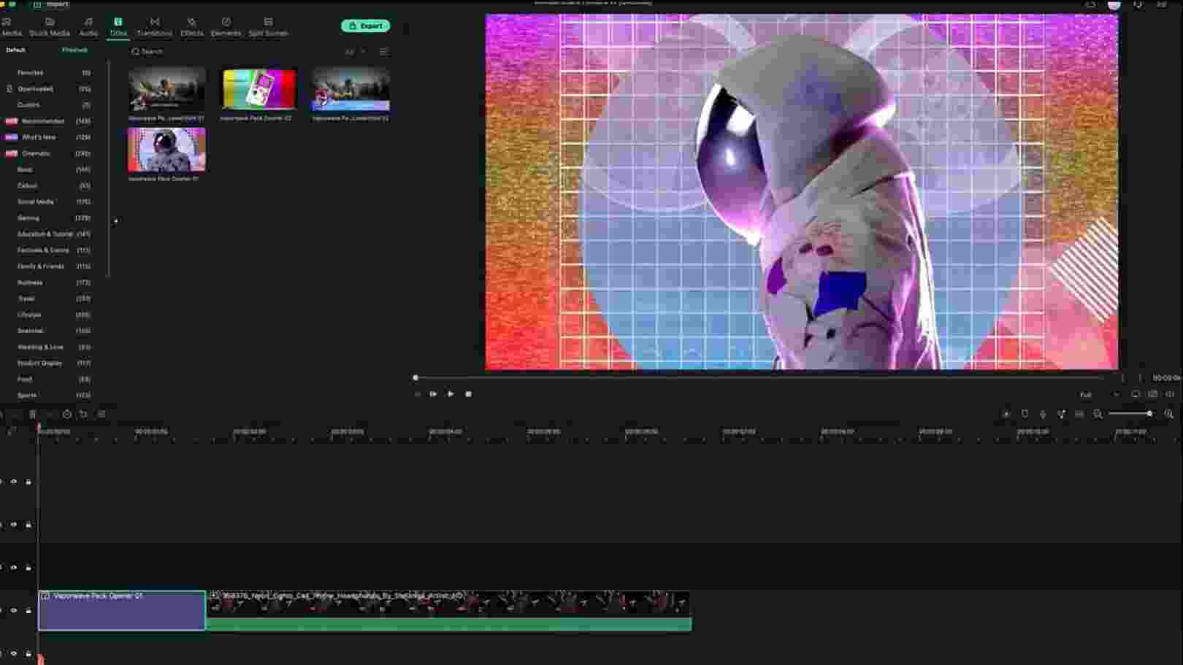Click the timeline zoom in magnifier
The height and width of the screenshot is (665, 1183).
click(x=1168, y=414)
